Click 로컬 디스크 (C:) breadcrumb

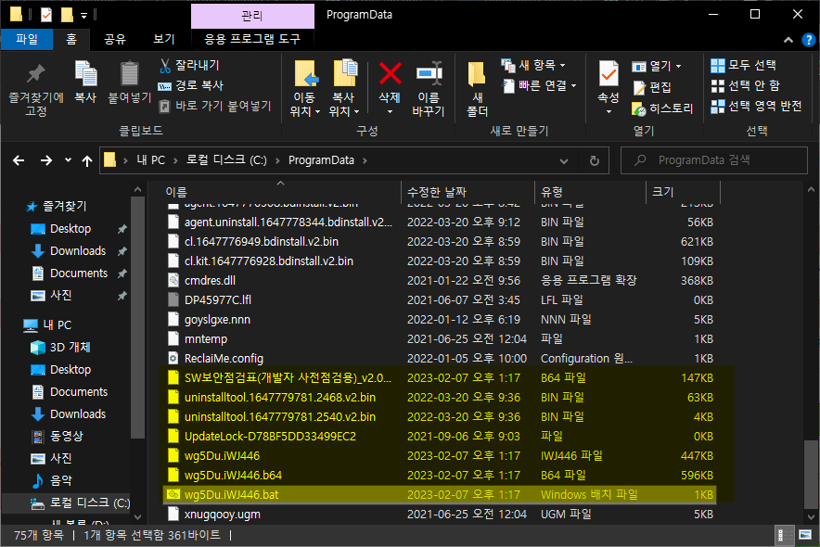pyautogui.click(x=226, y=160)
